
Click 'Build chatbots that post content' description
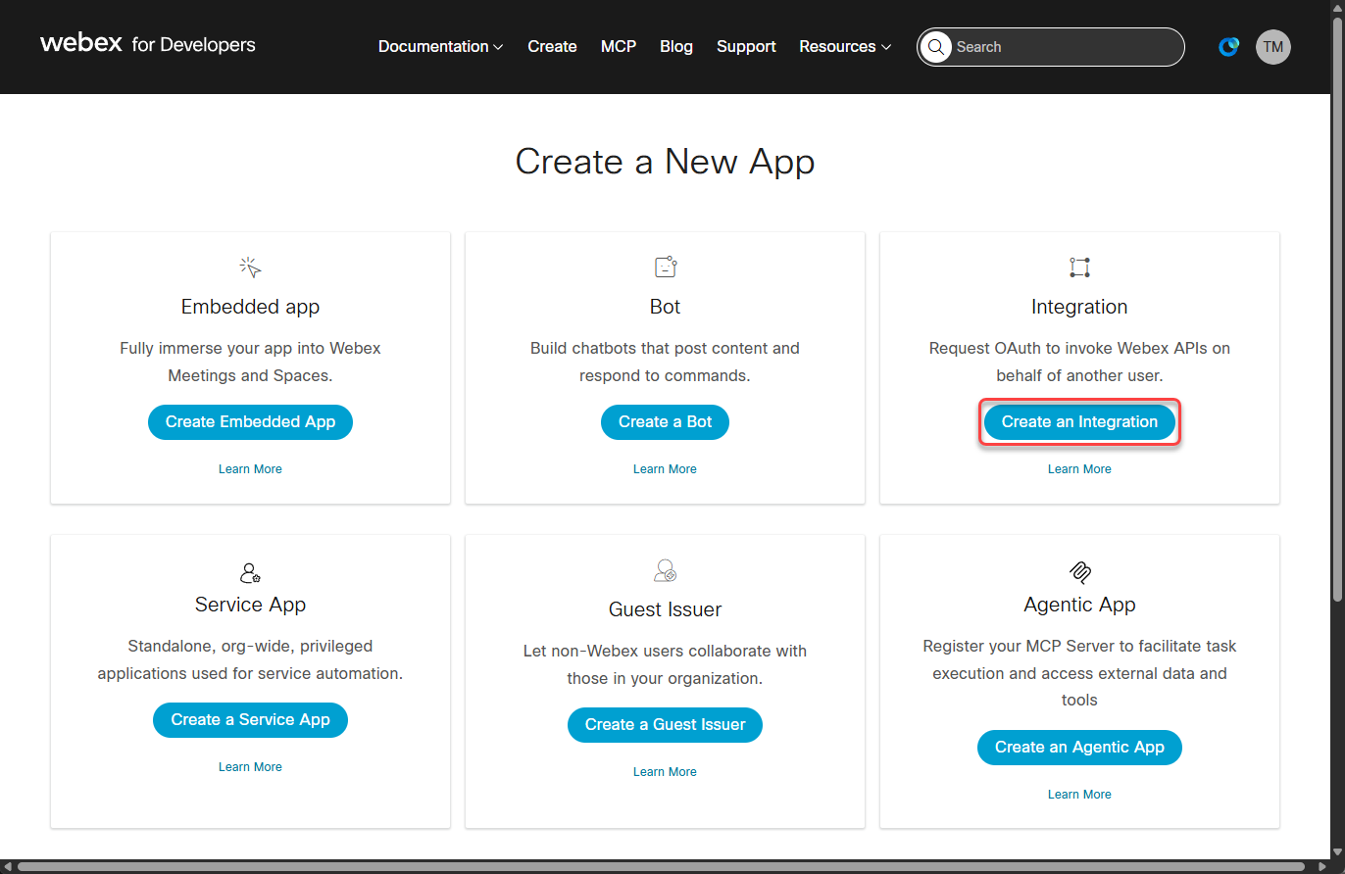click(x=665, y=362)
